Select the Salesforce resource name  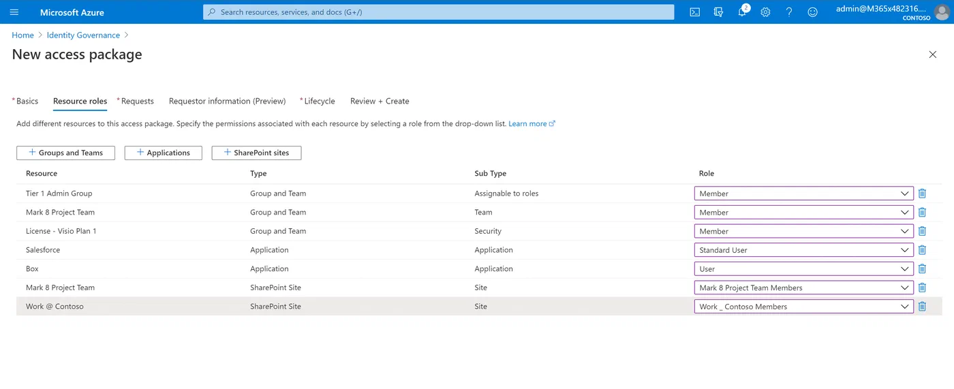(x=43, y=250)
